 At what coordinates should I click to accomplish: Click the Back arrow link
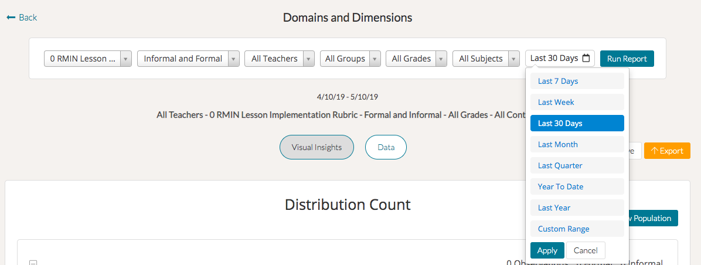click(x=22, y=18)
